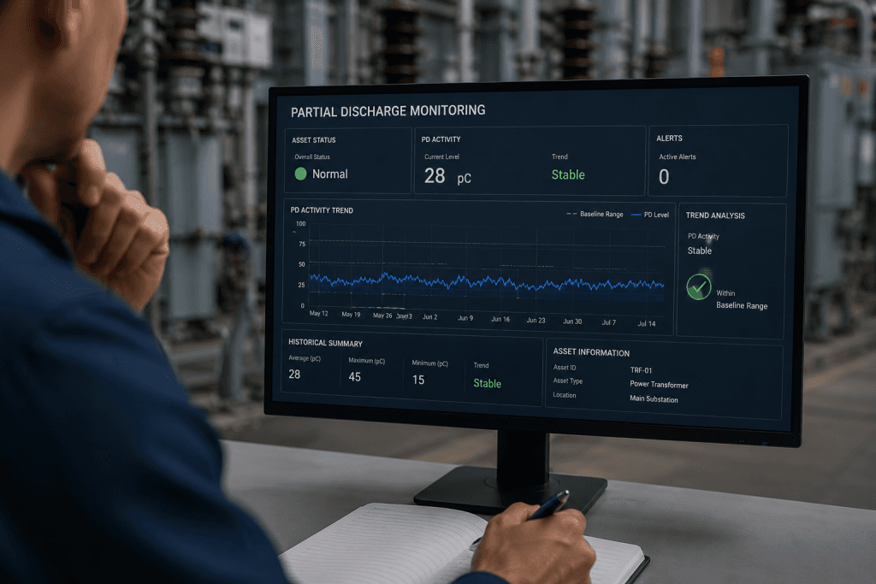Viewport: 876px width, 584px height.
Task: Click the Stable trend in PD Activity
Action: tap(568, 174)
